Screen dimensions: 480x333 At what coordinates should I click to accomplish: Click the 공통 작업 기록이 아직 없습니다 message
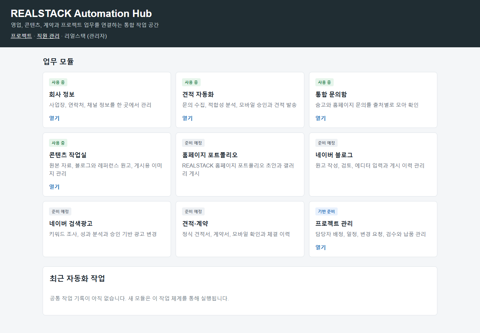139,298
